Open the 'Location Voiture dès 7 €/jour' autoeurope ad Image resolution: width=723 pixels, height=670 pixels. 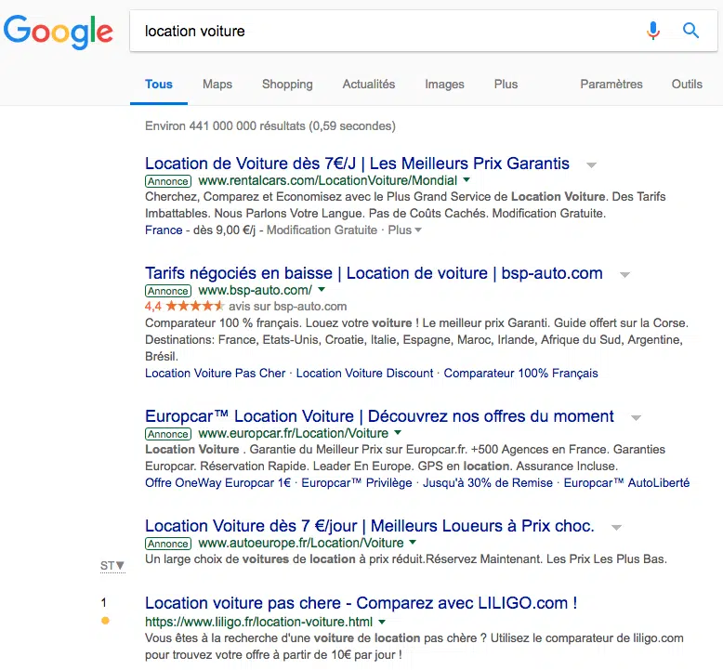tap(369, 526)
